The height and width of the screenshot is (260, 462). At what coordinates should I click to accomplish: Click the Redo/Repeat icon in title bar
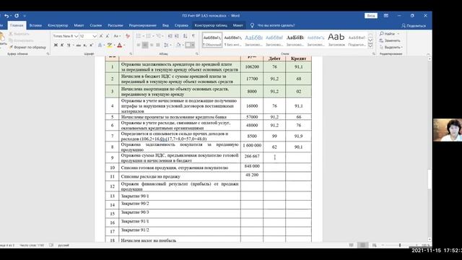[17, 16]
